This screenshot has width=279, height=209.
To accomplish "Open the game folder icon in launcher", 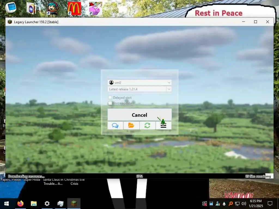I will (131, 125).
